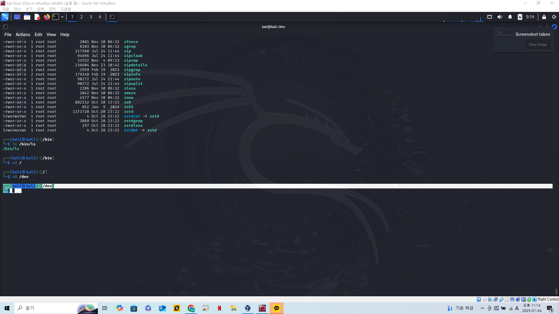Open the Kali applications menu
This screenshot has height=314, width=559.
pyautogui.click(x=5, y=17)
